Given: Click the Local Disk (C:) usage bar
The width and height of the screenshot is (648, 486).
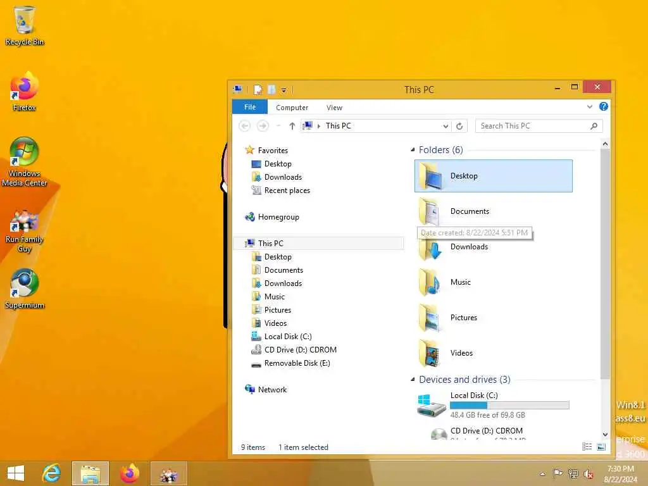Looking at the screenshot, I should (509, 406).
